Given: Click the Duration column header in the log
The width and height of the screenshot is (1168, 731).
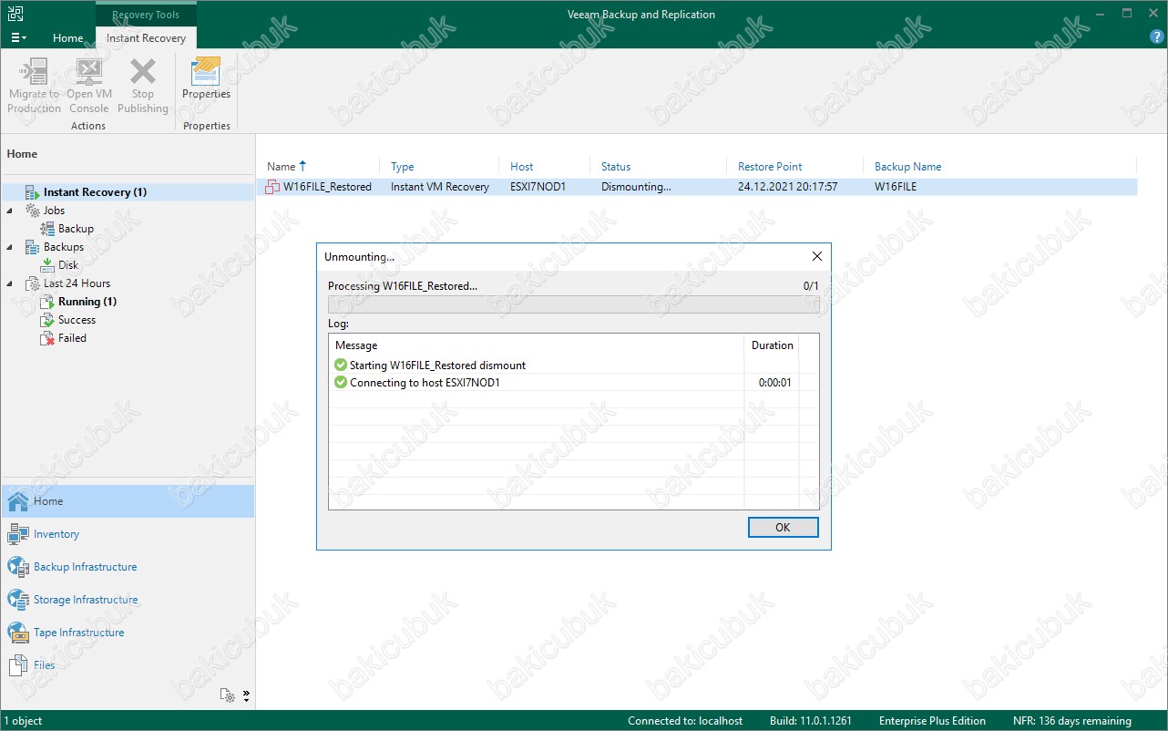Looking at the screenshot, I should click(772, 345).
